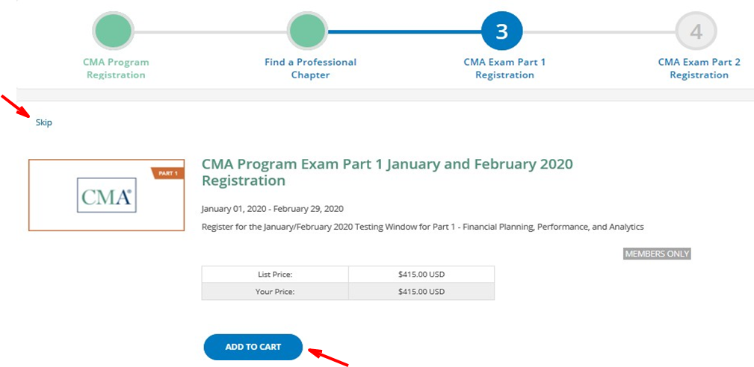The width and height of the screenshot is (754, 367).
Task: Click the January 01 - February 29 date text
Action: [272, 209]
